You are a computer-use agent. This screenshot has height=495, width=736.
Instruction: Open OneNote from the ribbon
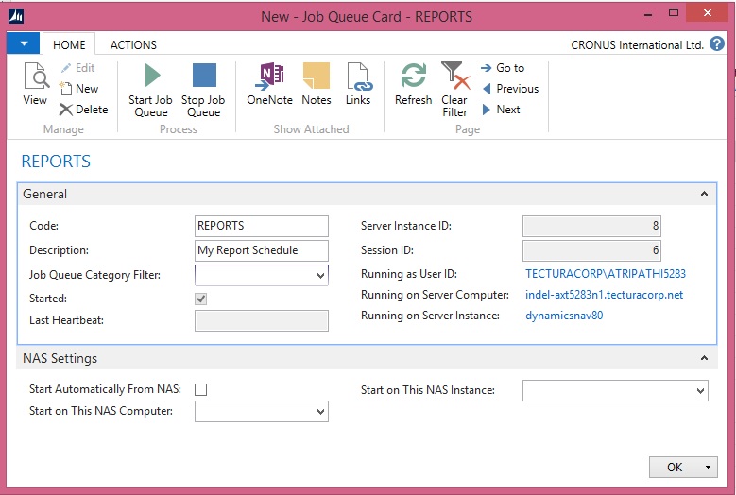[x=269, y=83]
